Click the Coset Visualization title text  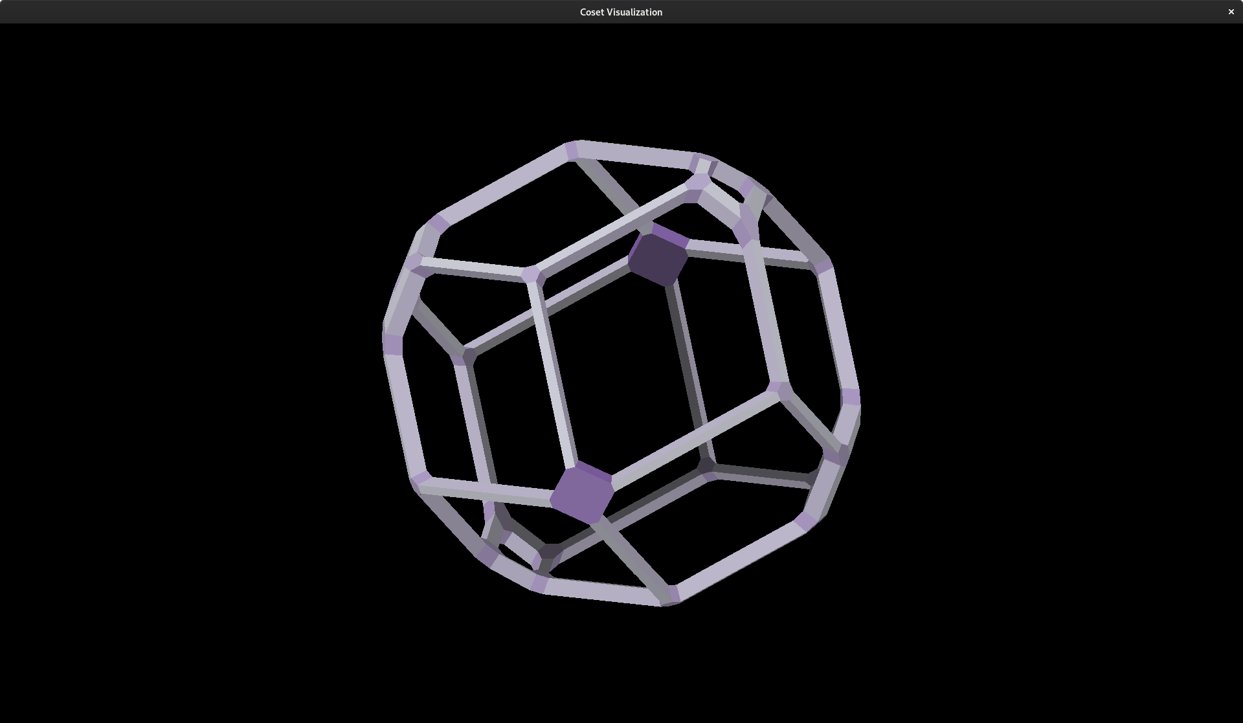point(621,12)
